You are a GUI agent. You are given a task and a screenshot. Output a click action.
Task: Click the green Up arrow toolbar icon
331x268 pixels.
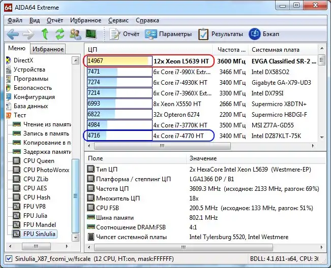[x=45, y=34]
